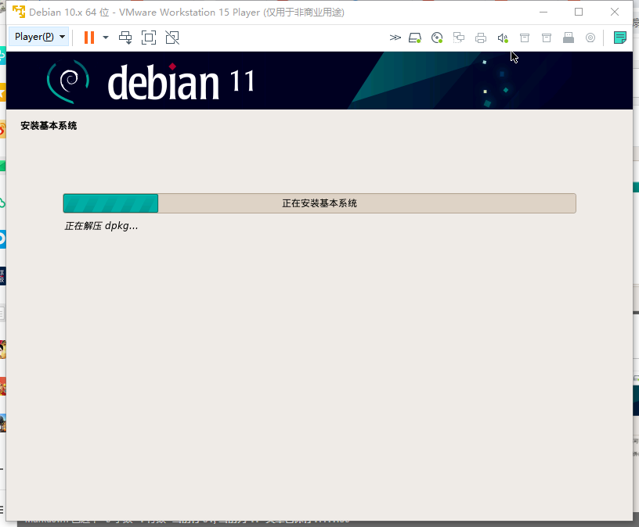Open the printer device icon

click(x=481, y=38)
